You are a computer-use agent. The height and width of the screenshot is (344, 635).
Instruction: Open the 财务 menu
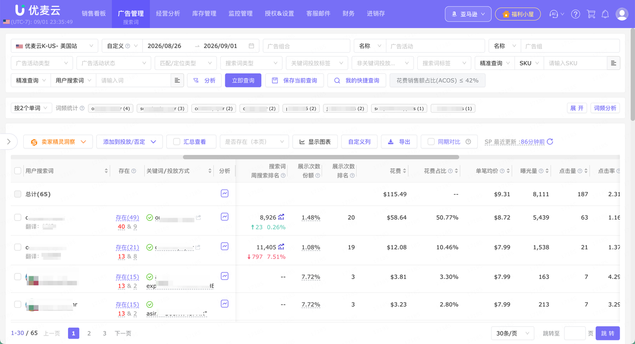[349, 13]
